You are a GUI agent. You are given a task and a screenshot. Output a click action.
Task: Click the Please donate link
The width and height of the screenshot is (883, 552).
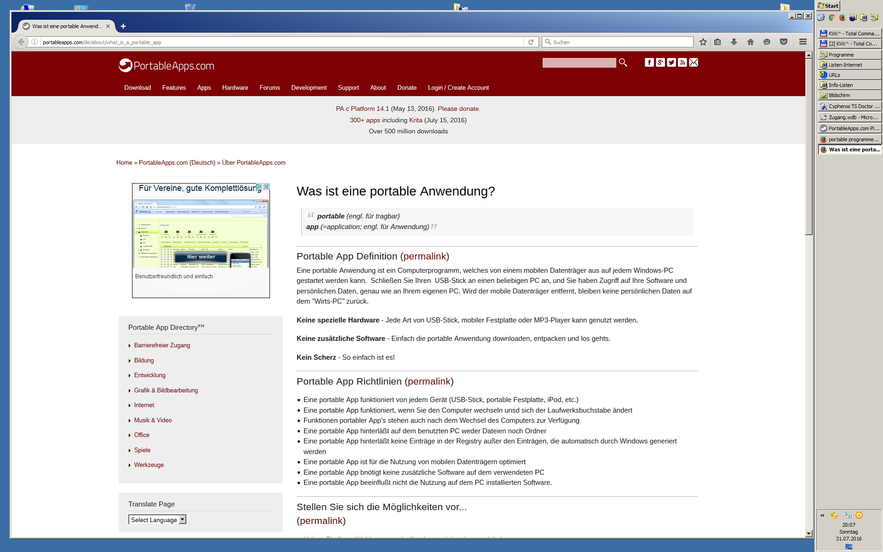[x=458, y=109]
